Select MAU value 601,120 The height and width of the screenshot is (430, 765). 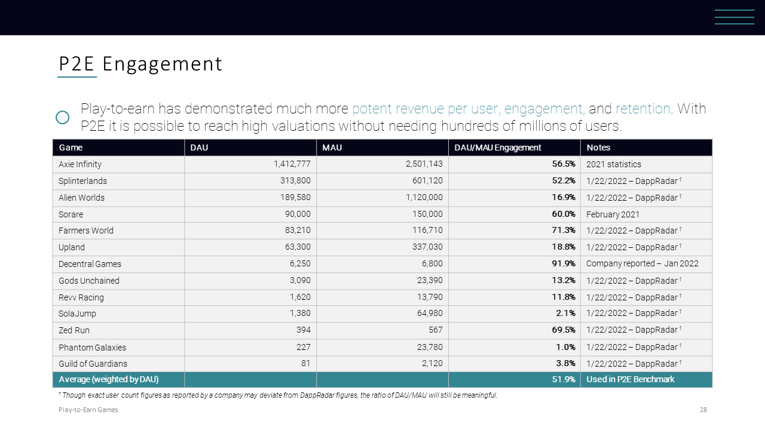click(428, 181)
